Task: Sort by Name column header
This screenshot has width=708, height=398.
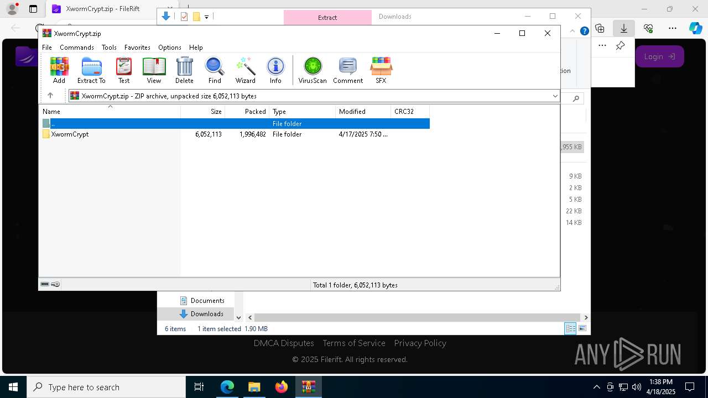Action: [x=110, y=112]
